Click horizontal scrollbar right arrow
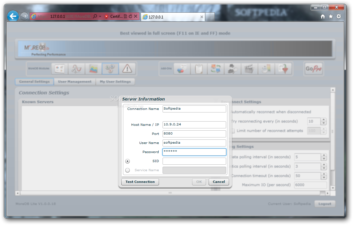 (x=328, y=193)
